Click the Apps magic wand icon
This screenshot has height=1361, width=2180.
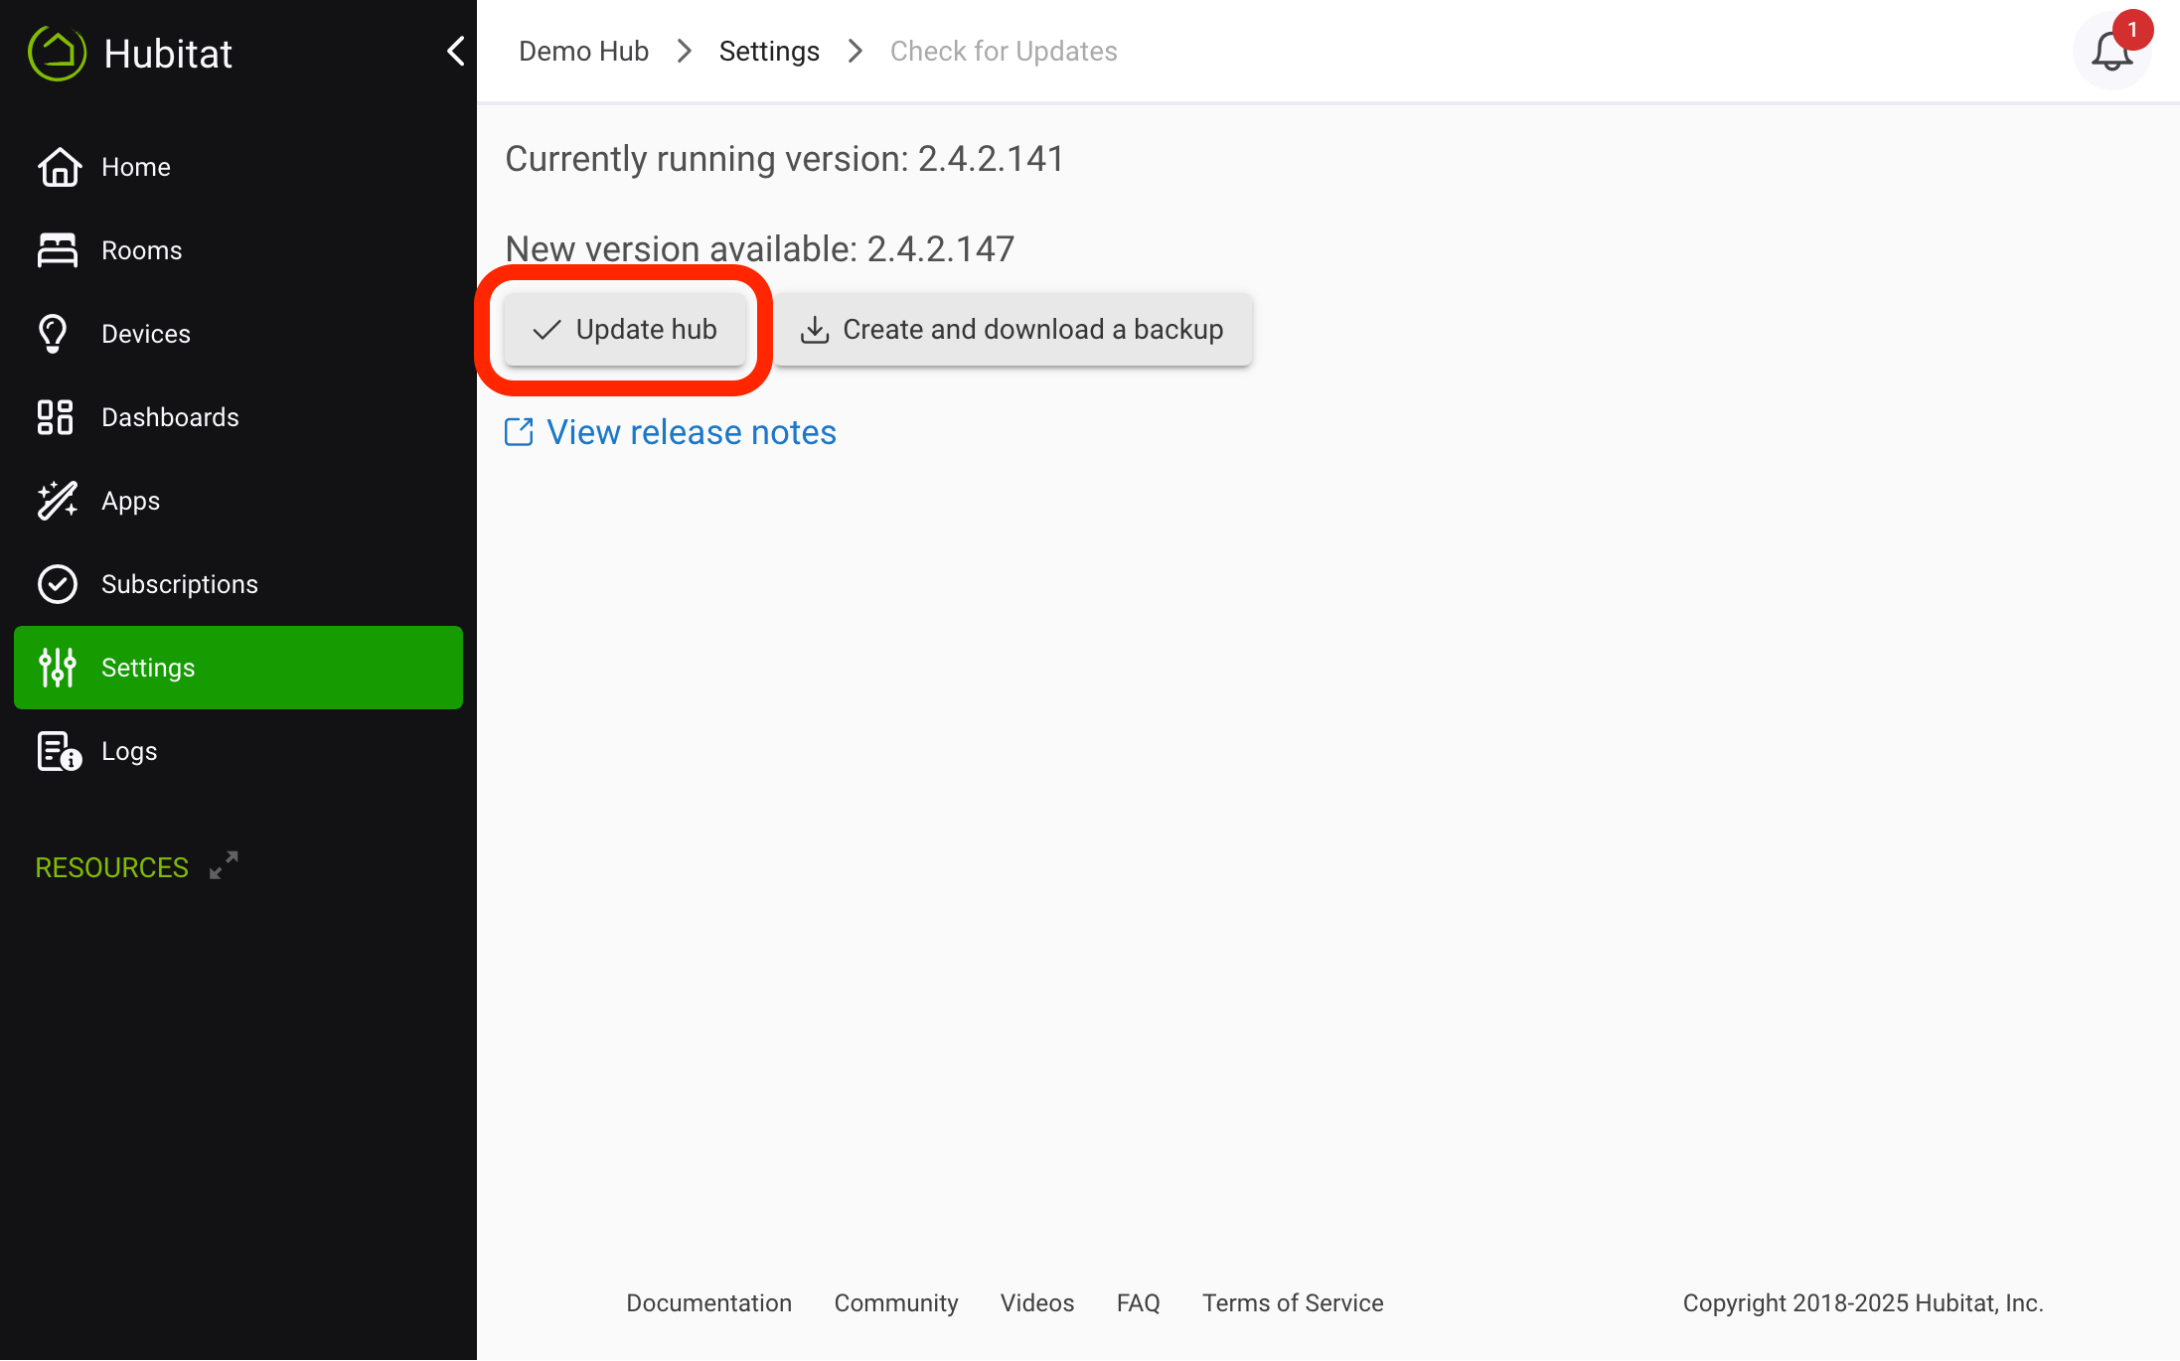(x=58, y=501)
